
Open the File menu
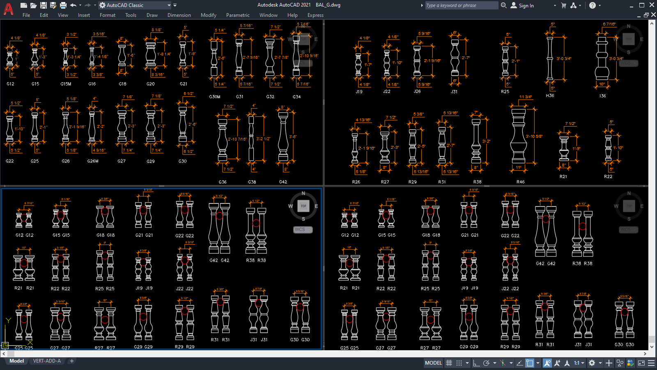[26, 15]
